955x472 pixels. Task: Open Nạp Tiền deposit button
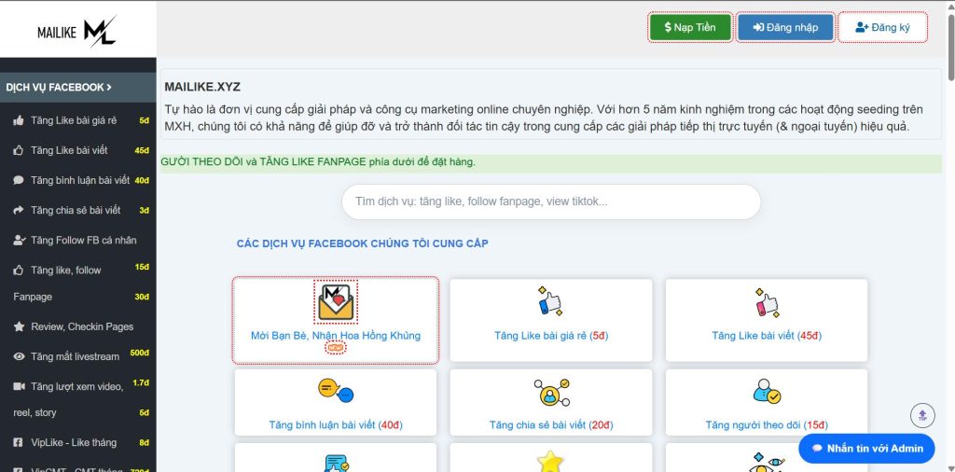tap(690, 27)
